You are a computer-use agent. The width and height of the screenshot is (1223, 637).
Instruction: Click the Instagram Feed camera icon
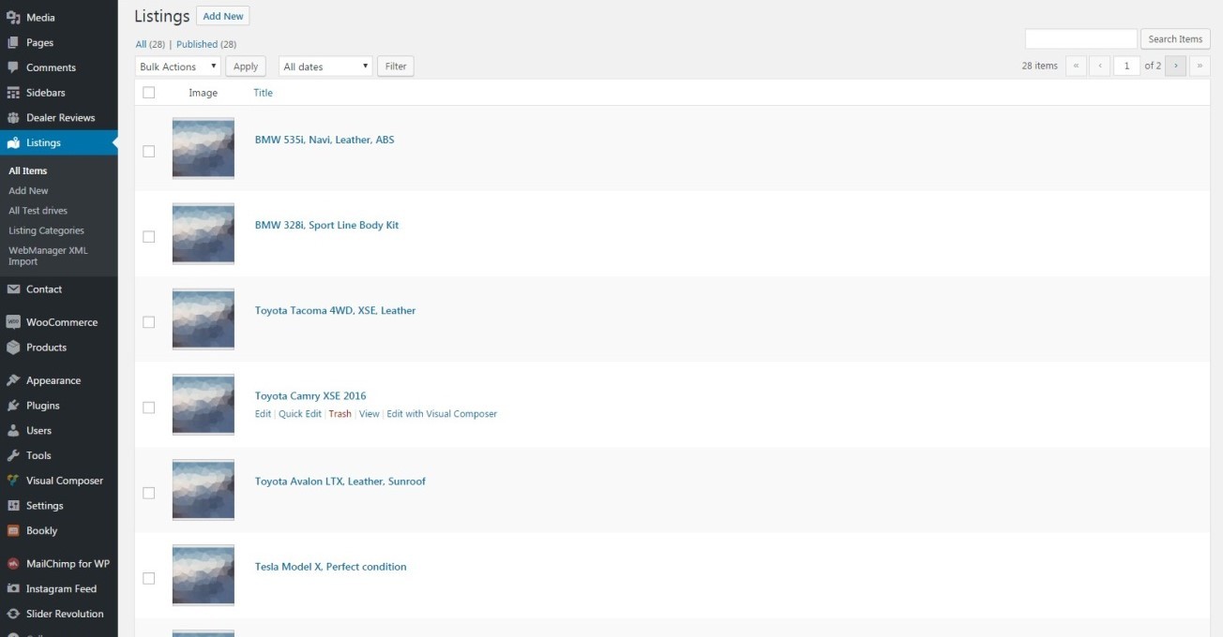click(13, 589)
